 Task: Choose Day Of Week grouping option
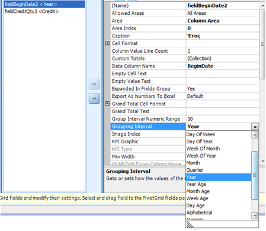(201, 134)
